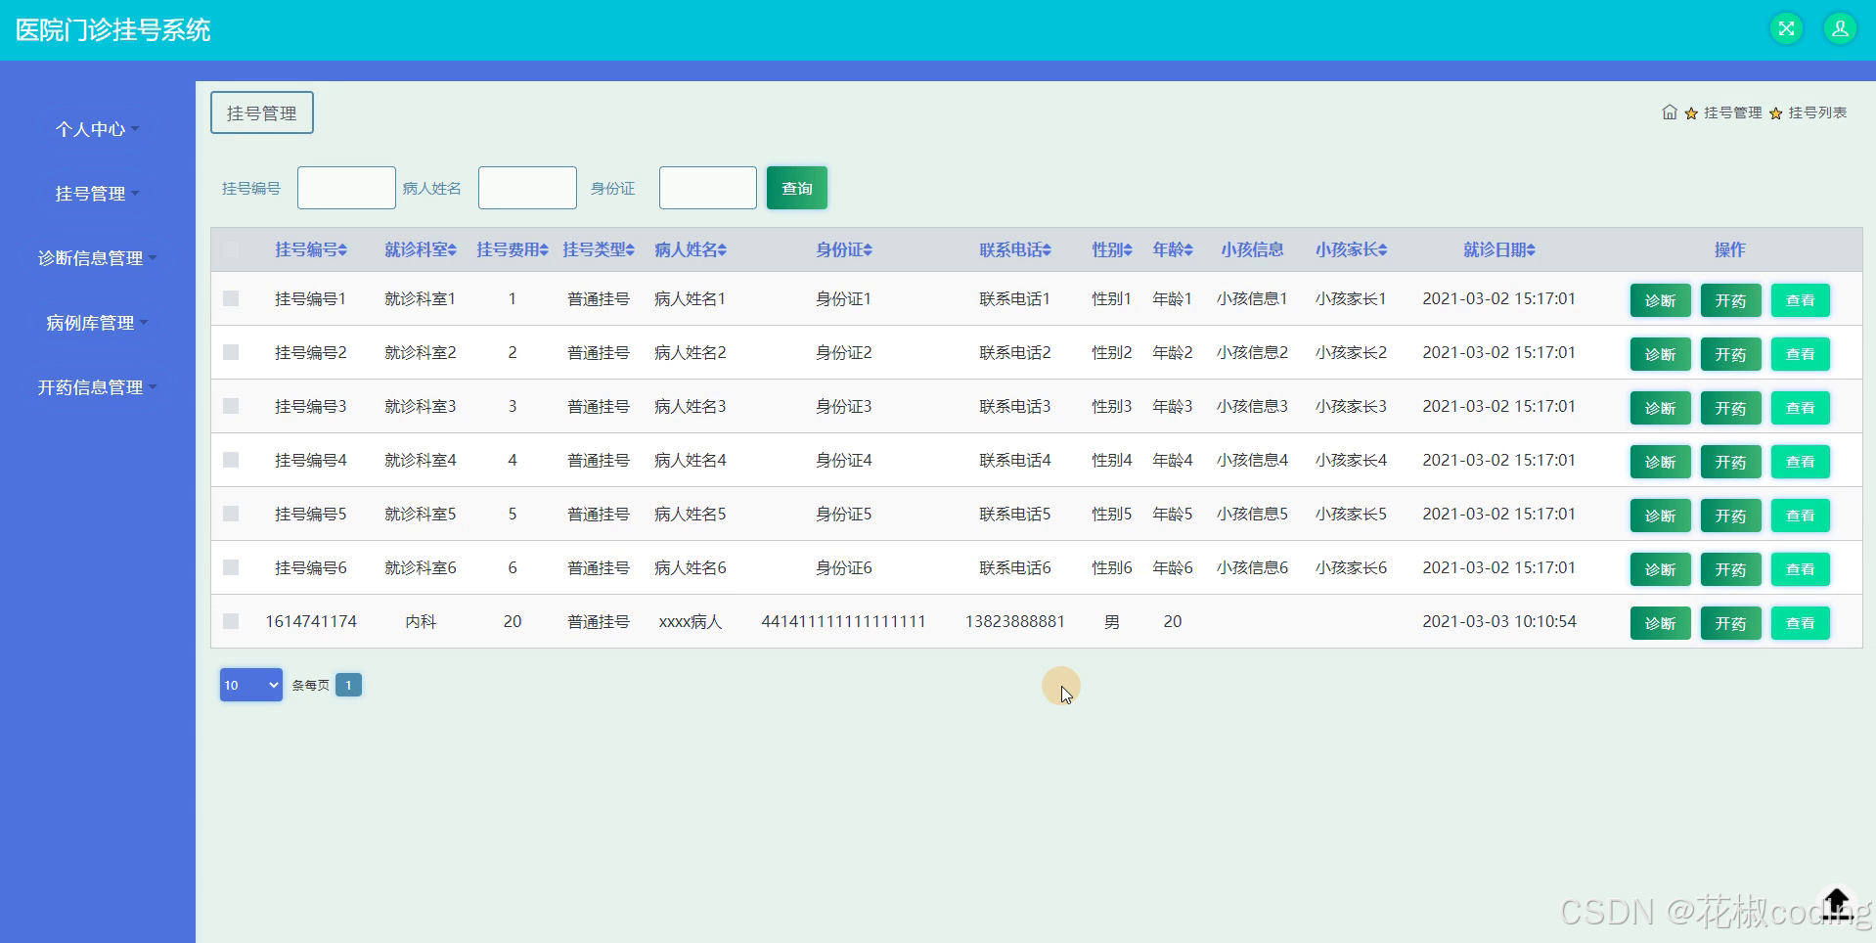
Task: Click 开药 button for 挂号编号6 row
Action: point(1730,569)
